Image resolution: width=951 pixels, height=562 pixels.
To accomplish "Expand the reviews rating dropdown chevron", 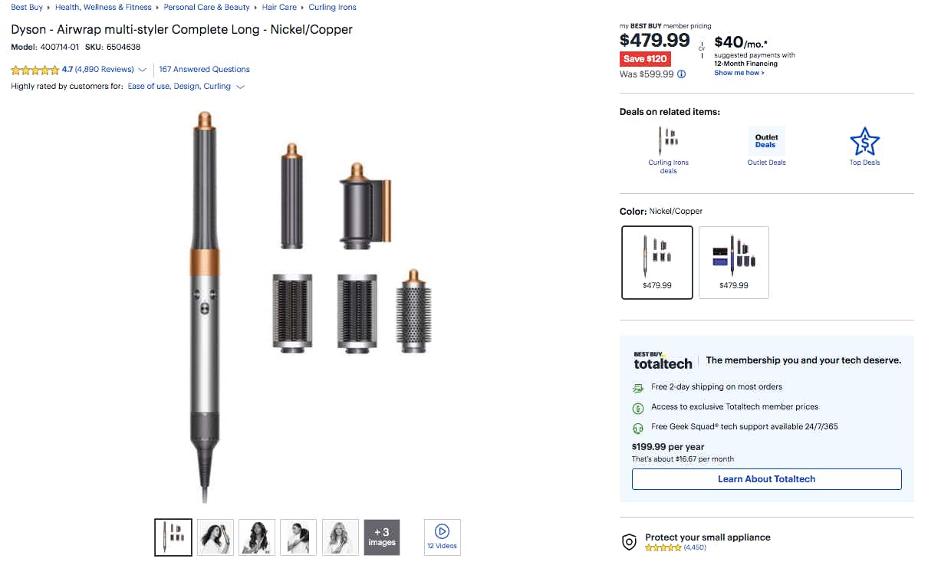I will (x=143, y=70).
